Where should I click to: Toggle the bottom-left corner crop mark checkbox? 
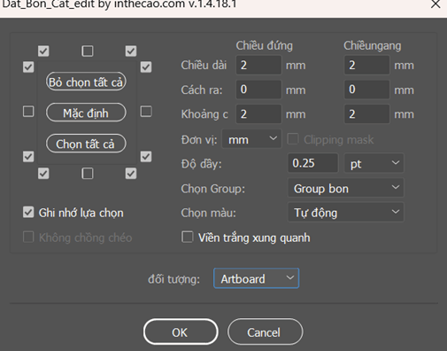(x=43, y=174)
